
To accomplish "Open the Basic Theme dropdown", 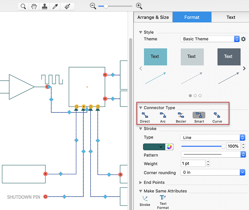I will click(x=210, y=39).
